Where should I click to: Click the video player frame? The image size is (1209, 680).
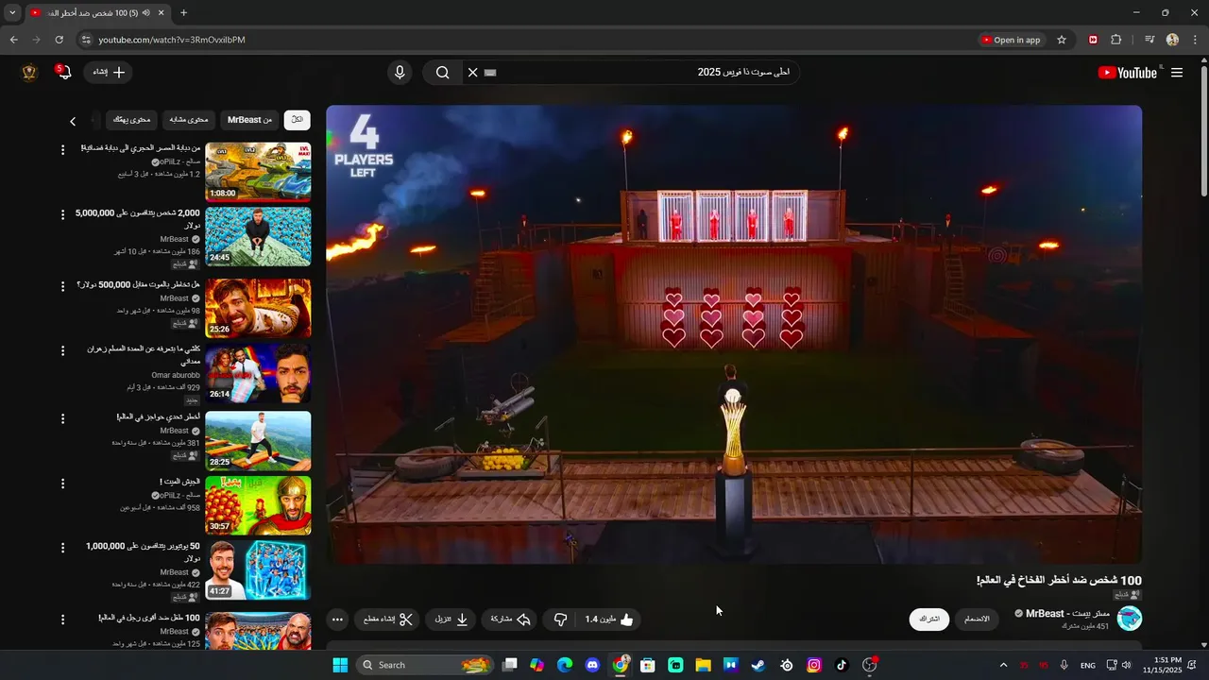pyautogui.click(x=734, y=334)
